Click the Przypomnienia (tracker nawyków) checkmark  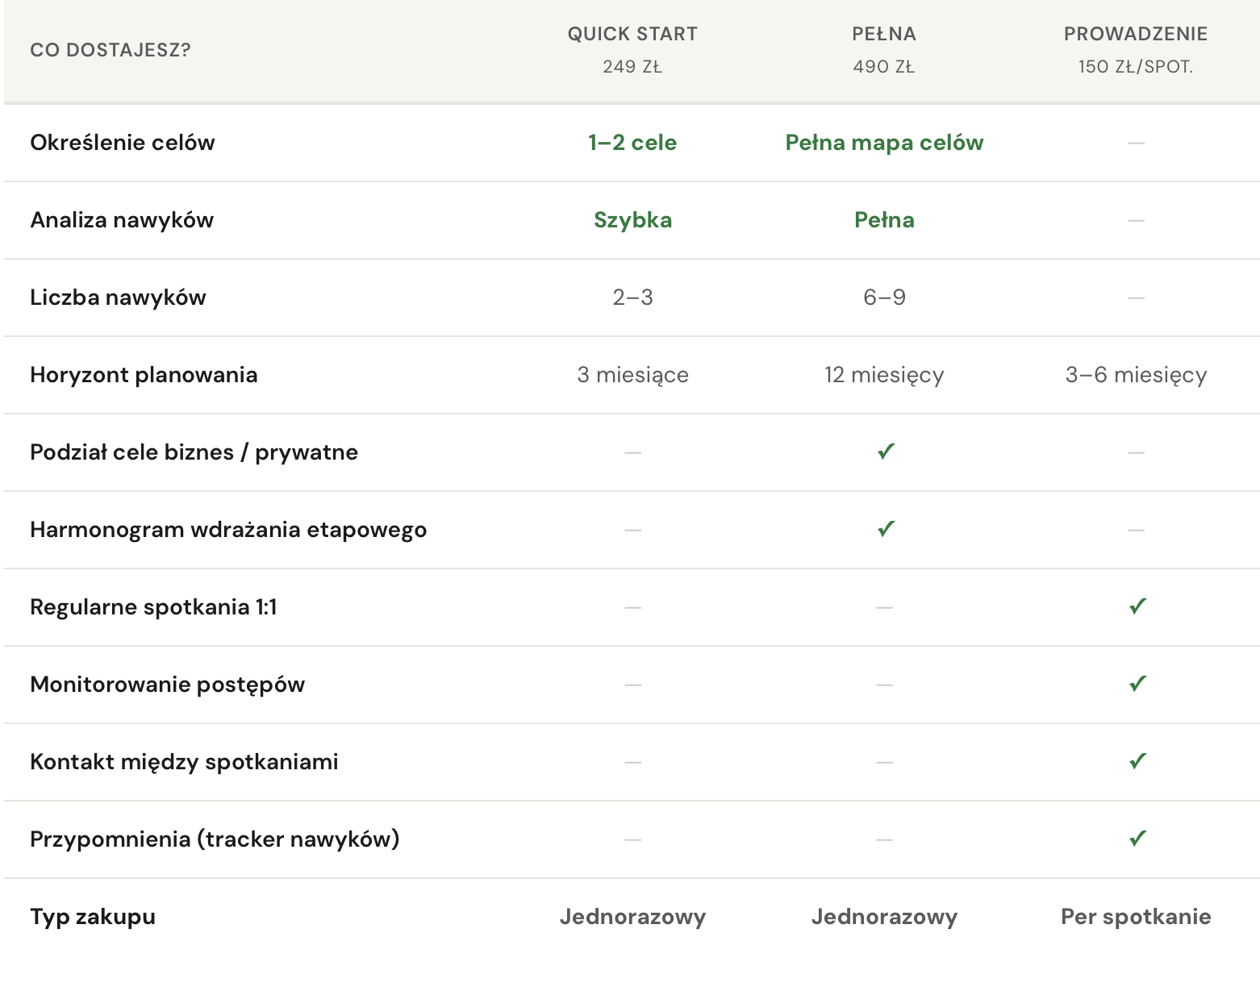click(x=1137, y=839)
